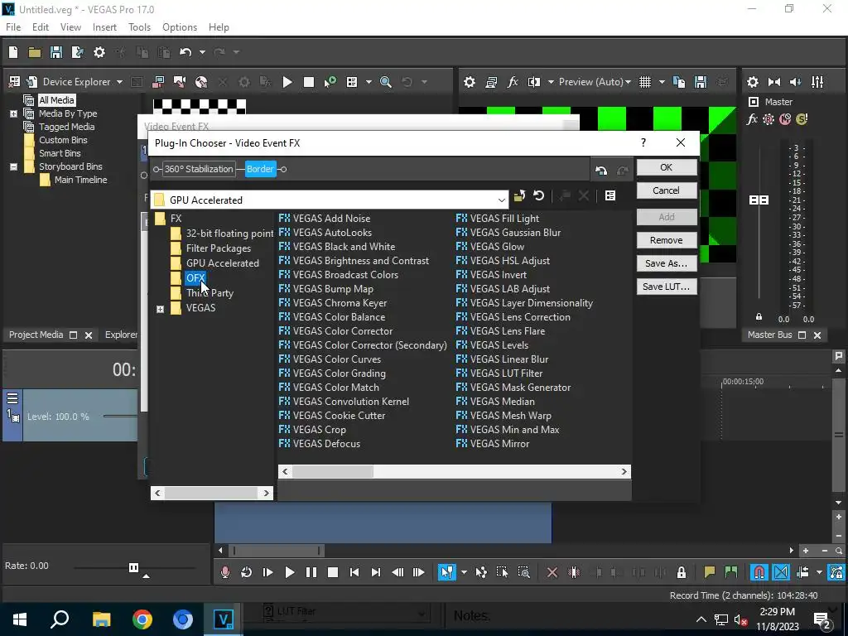The width and height of the screenshot is (848, 636).
Task: Toggle the Master fader lock icon
Action: (x=759, y=317)
